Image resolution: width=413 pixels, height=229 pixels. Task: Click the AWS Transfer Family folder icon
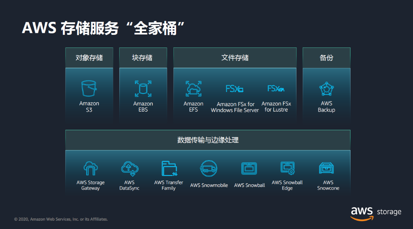[x=169, y=168]
